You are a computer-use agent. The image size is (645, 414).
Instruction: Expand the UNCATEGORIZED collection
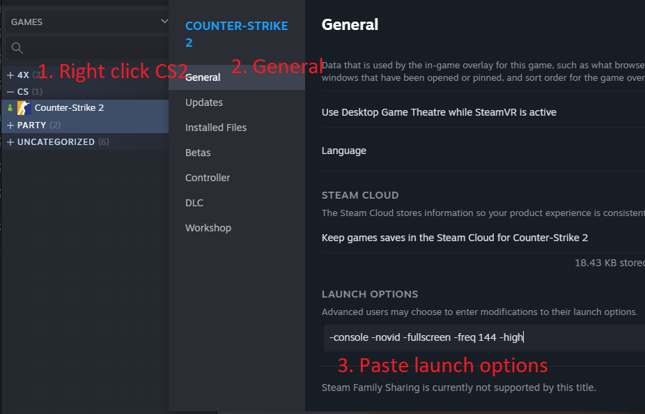point(10,141)
